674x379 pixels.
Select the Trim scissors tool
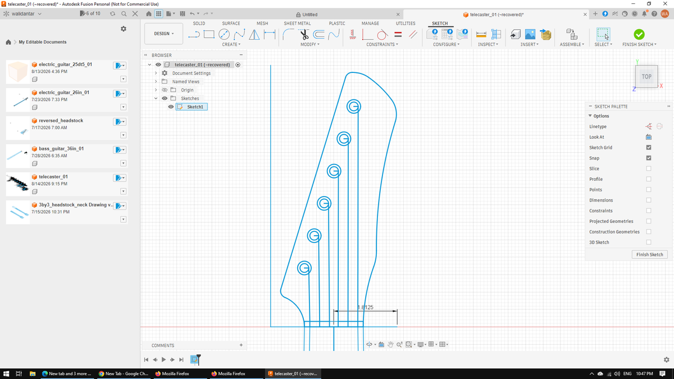[x=304, y=34]
